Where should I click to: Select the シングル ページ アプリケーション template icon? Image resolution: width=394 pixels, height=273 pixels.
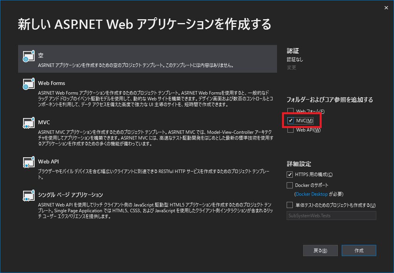(28, 196)
